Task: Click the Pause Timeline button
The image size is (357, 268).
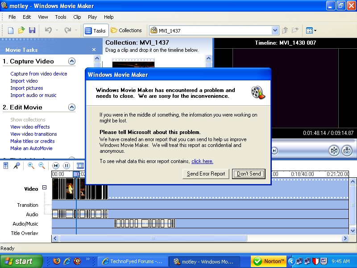Action: (66, 166)
